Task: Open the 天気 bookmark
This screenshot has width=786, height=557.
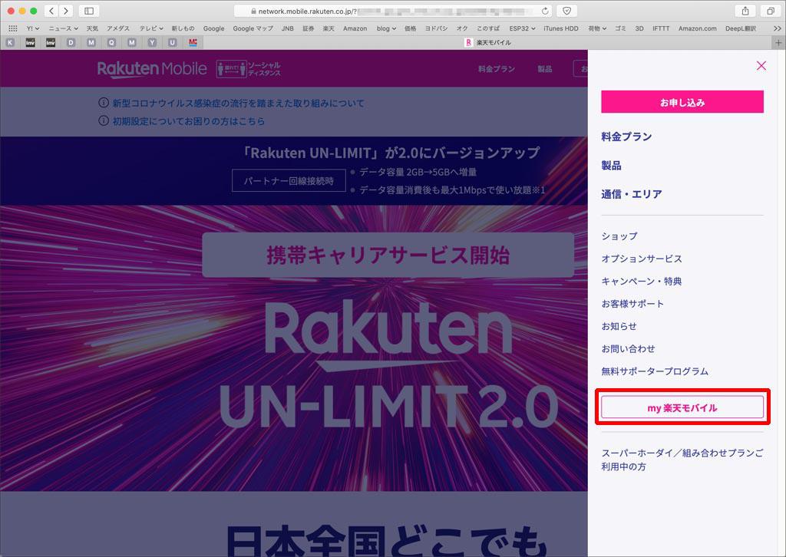Action: pyautogui.click(x=92, y=28)
